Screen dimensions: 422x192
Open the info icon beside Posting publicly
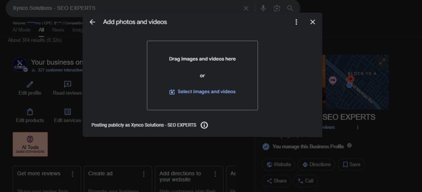[204, 125]
